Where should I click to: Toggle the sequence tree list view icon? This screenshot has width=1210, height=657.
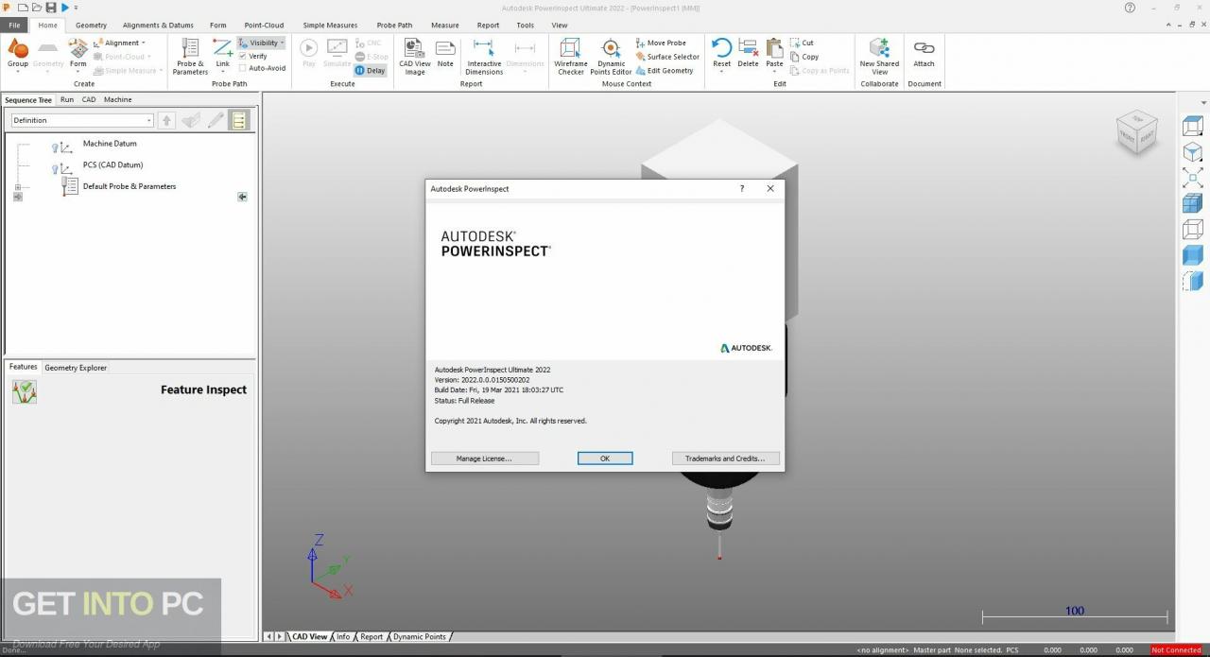tap(238, 120)
